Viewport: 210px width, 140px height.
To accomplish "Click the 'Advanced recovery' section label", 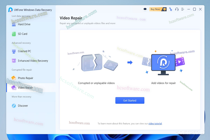I will pyautogui.click(x=21, y=43).
